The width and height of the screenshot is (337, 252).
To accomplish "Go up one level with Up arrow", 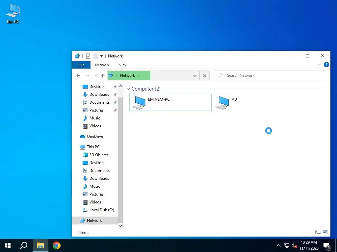I will coord(103,76).
